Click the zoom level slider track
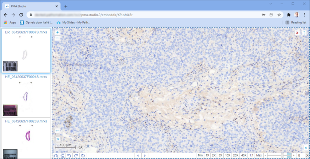This screenshot has width=310, height=159. [279, 155]
